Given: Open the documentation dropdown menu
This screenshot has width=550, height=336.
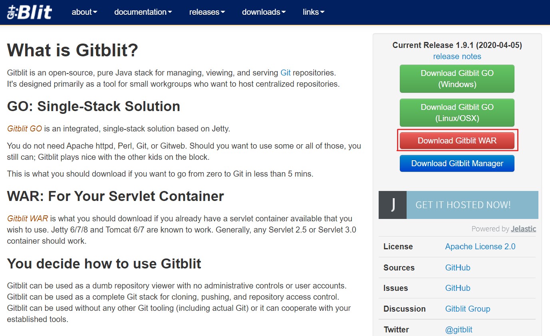Looking at the screenshot, I should [x=143, y=12].
